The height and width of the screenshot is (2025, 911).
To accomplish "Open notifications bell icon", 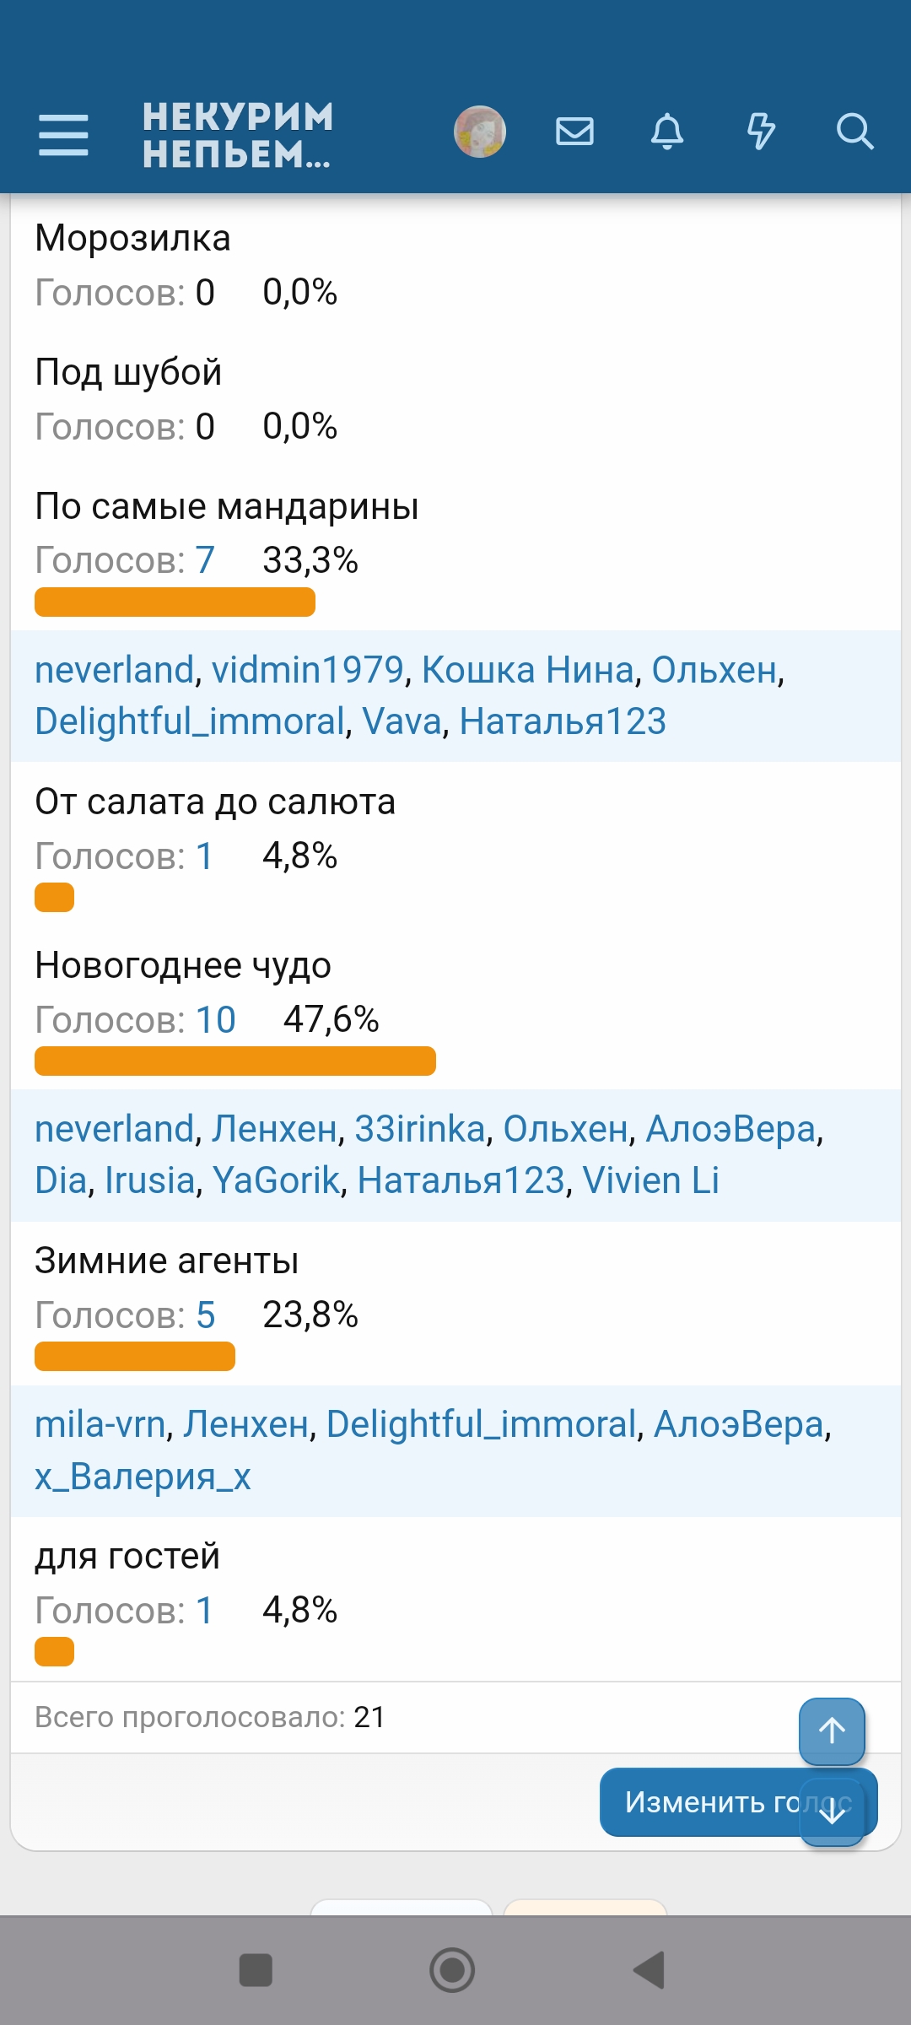I will coord(667,132).
